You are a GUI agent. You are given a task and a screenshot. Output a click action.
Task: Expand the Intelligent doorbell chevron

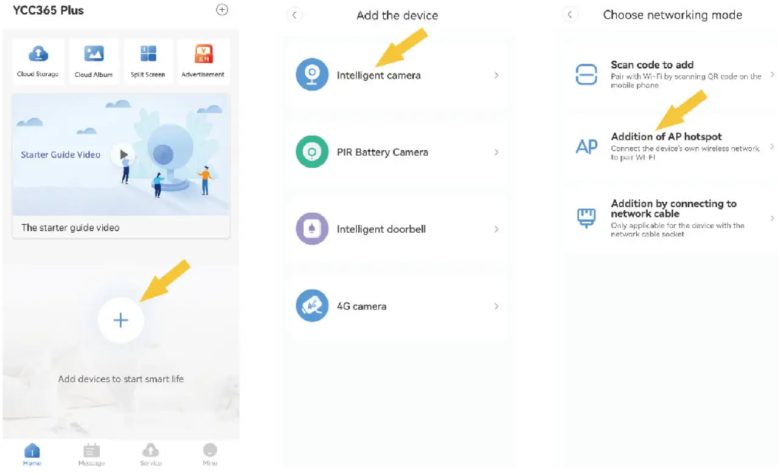[x=496, y=229]
